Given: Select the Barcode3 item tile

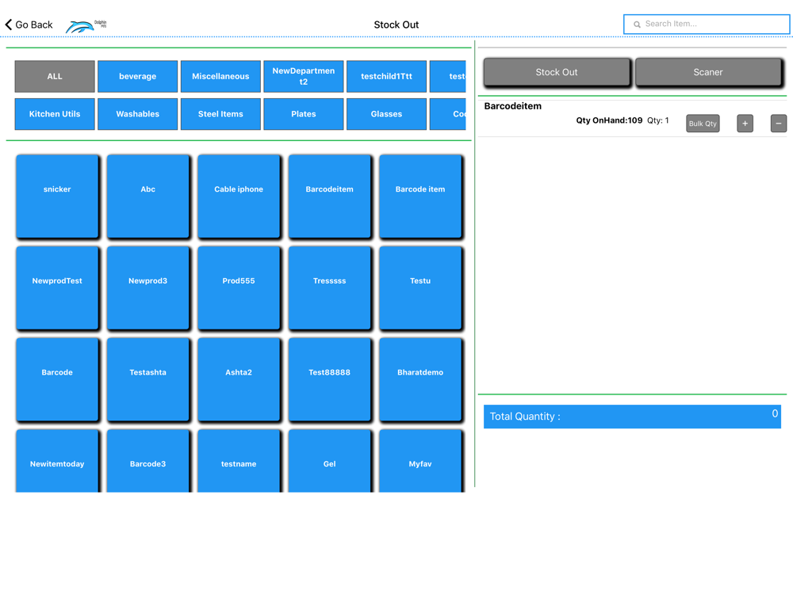Looking at the screenshot, I should 147,461.
